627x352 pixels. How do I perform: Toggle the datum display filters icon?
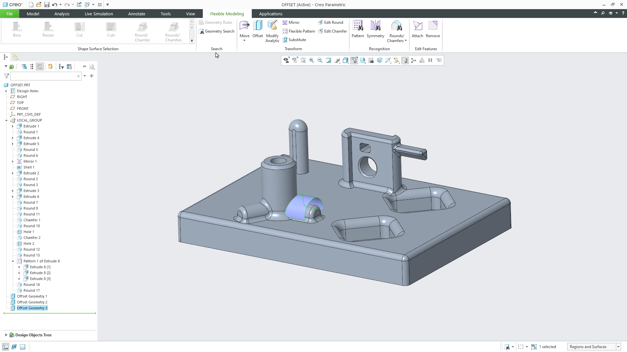click(x=396, y=60)
